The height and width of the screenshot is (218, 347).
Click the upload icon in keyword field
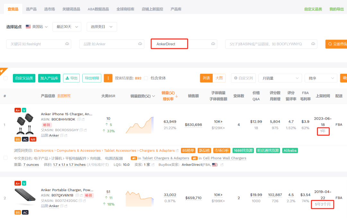point(67,44)
